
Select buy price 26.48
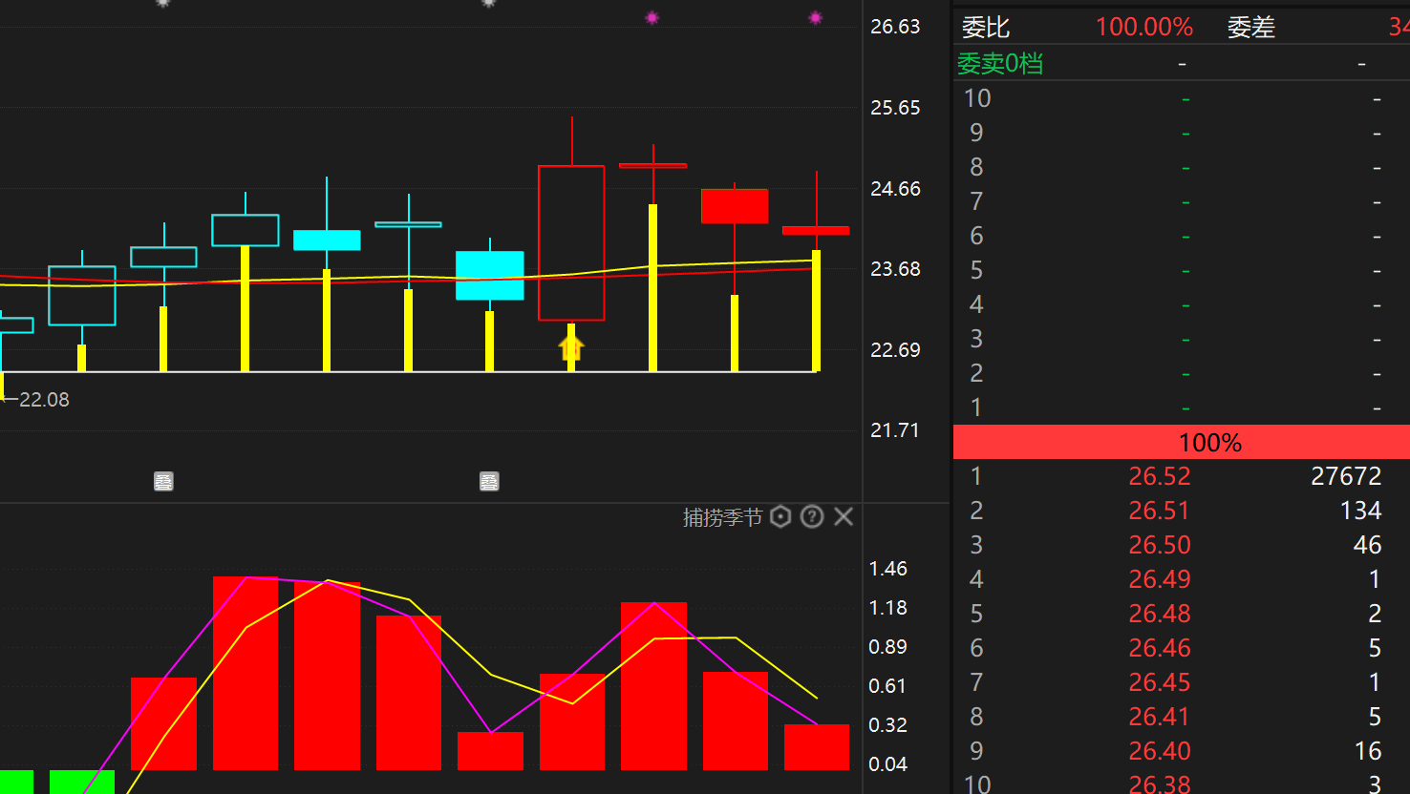pos(1160,614)
